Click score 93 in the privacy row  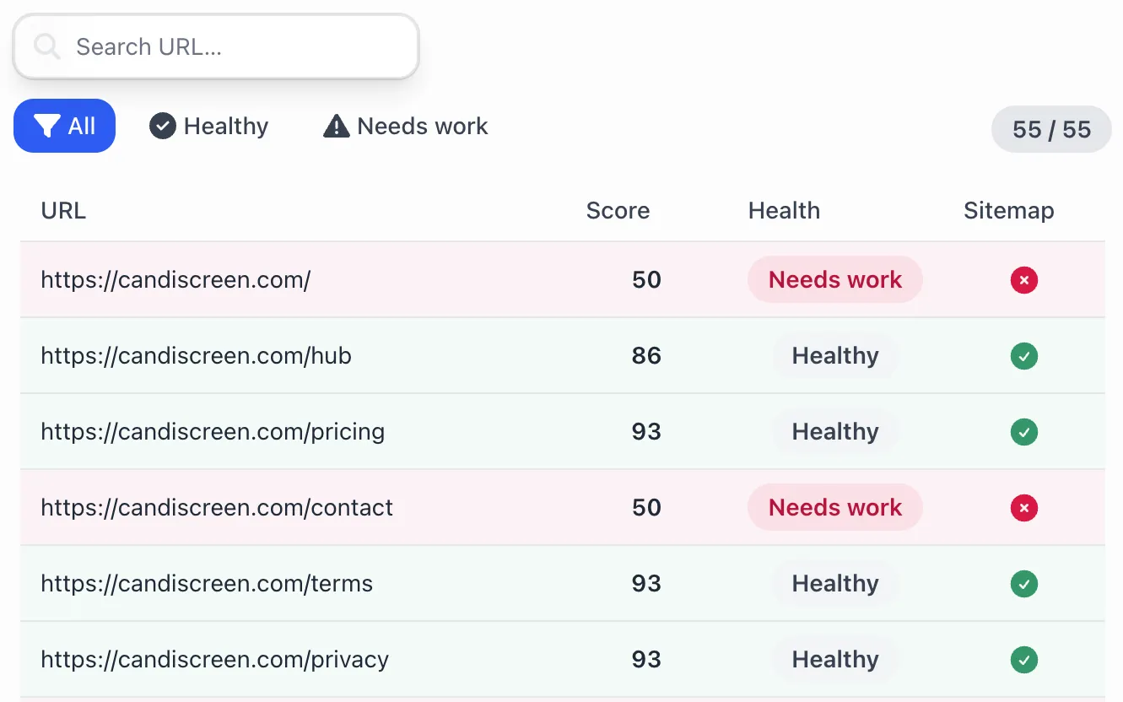(x=646, y=659)
